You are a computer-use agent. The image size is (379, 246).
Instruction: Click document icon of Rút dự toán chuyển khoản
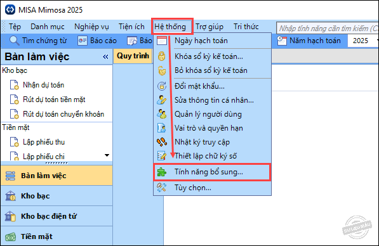coord(14,114)
